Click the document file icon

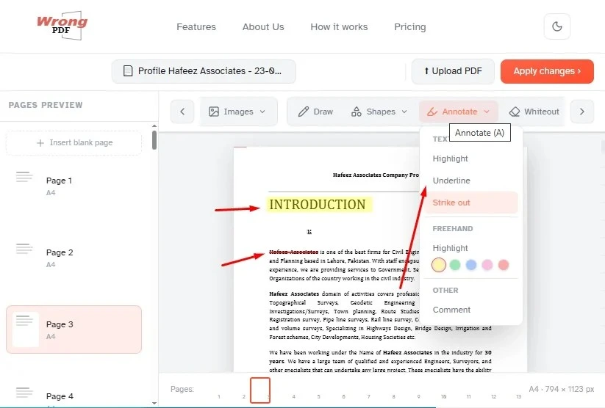pos(128,71)
